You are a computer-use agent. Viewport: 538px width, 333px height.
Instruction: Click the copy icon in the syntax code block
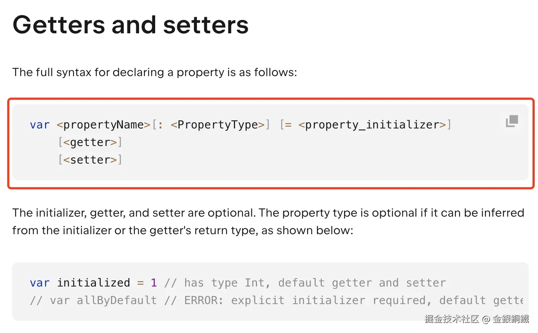(512, 121)
